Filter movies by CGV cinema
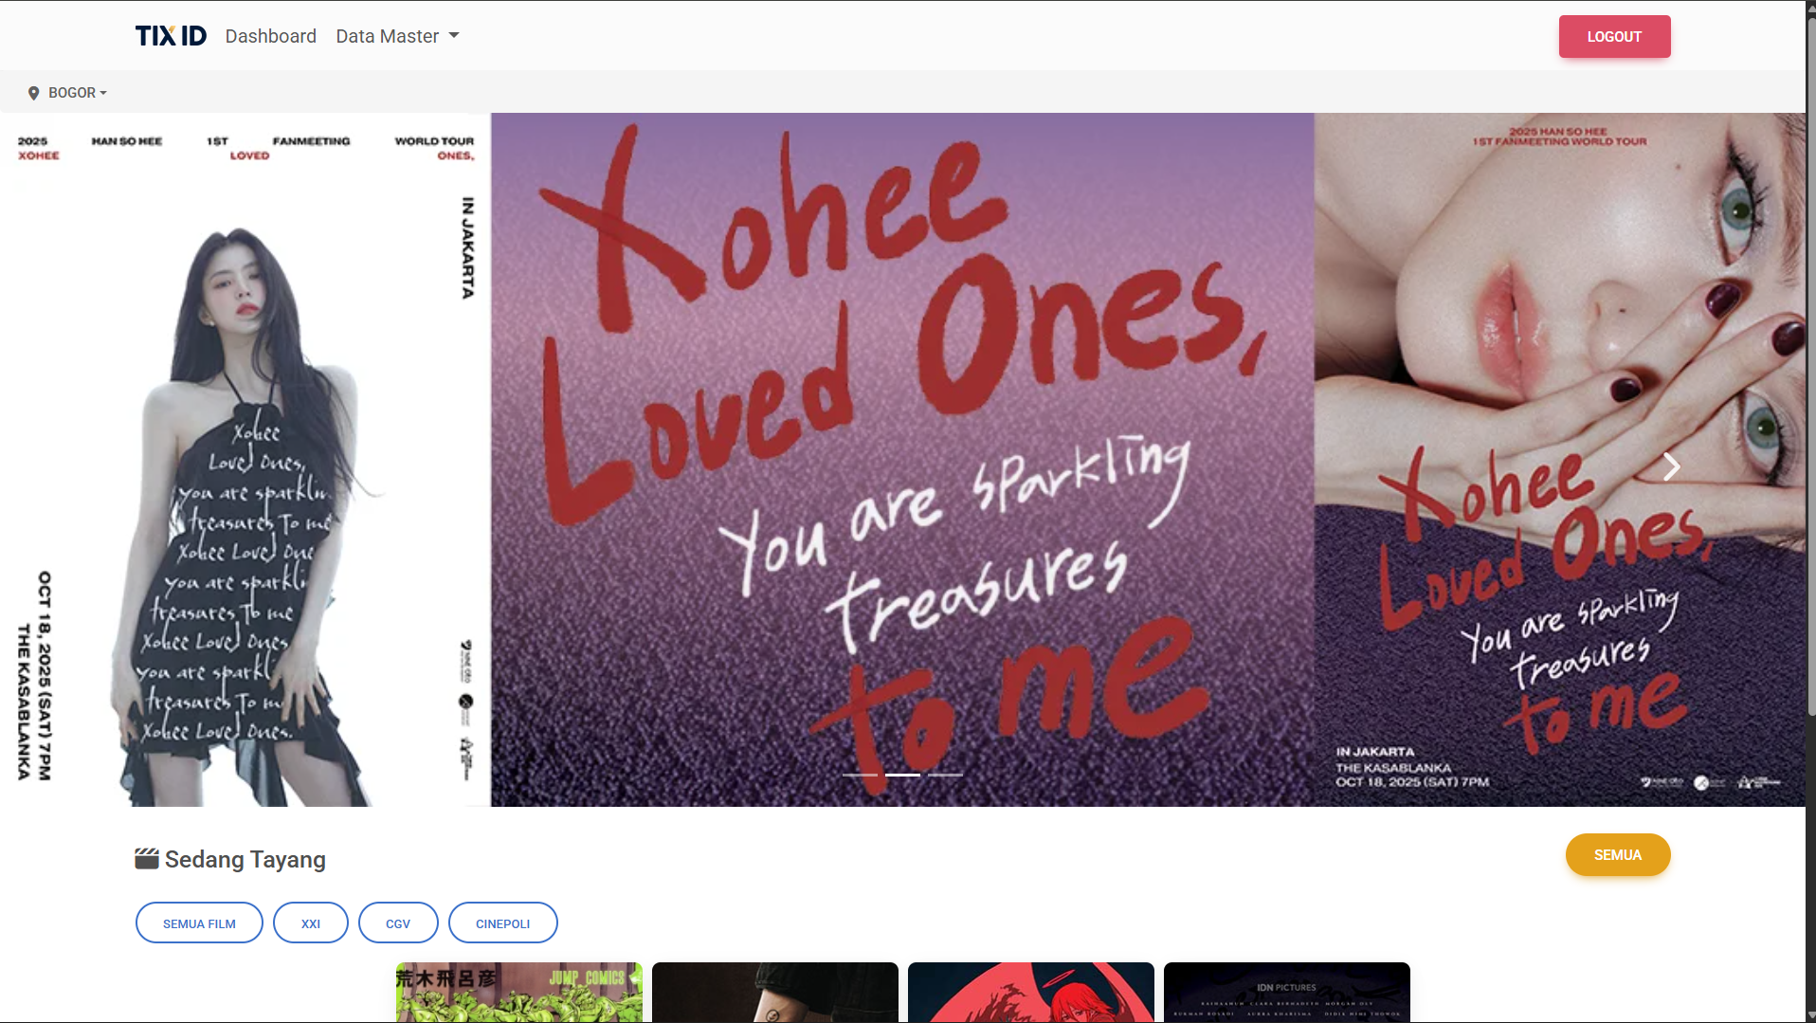The height and width of the screenshot is (1023, 1816). coord(398,923)
